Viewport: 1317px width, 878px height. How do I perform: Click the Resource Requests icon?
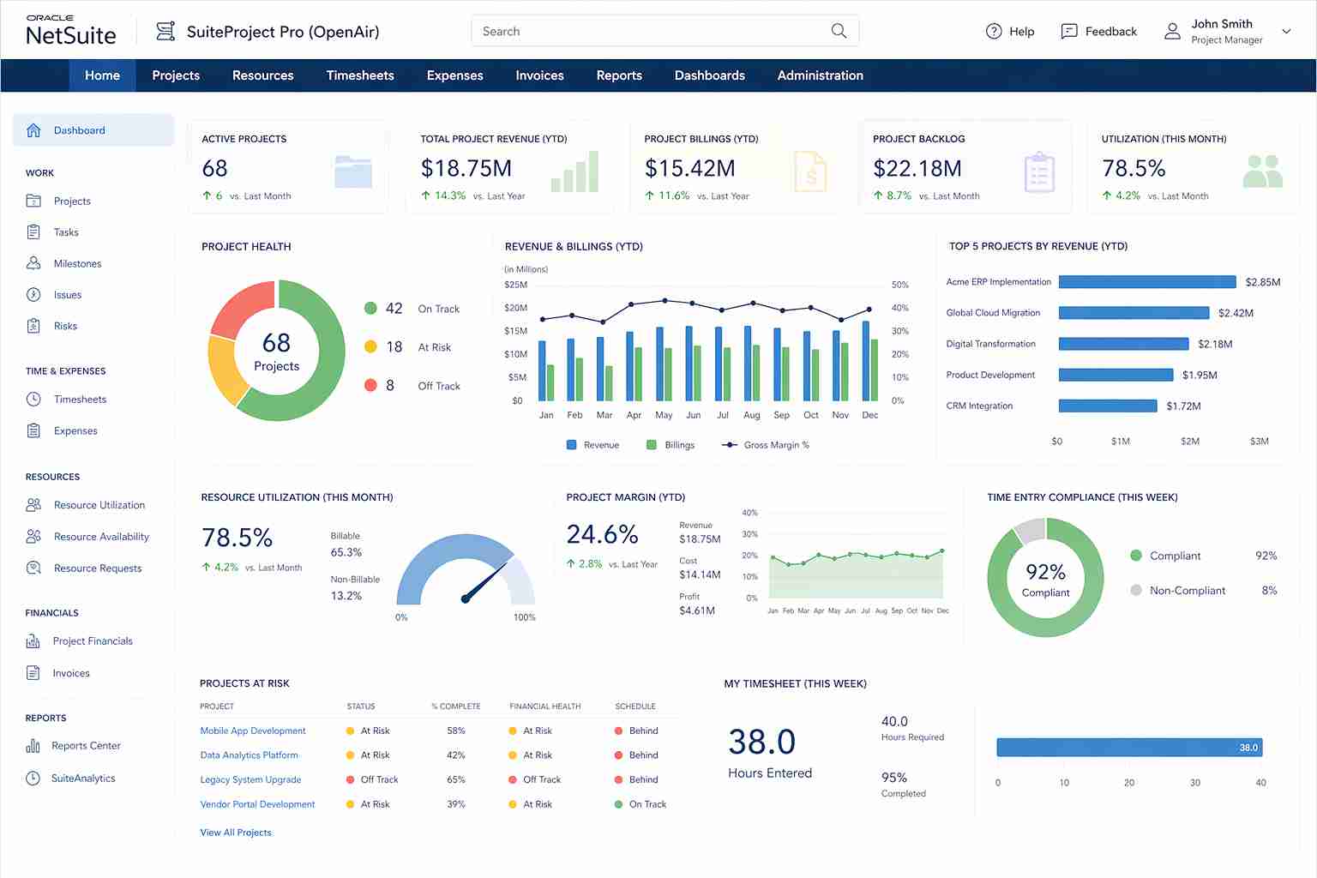click(33, 568)
